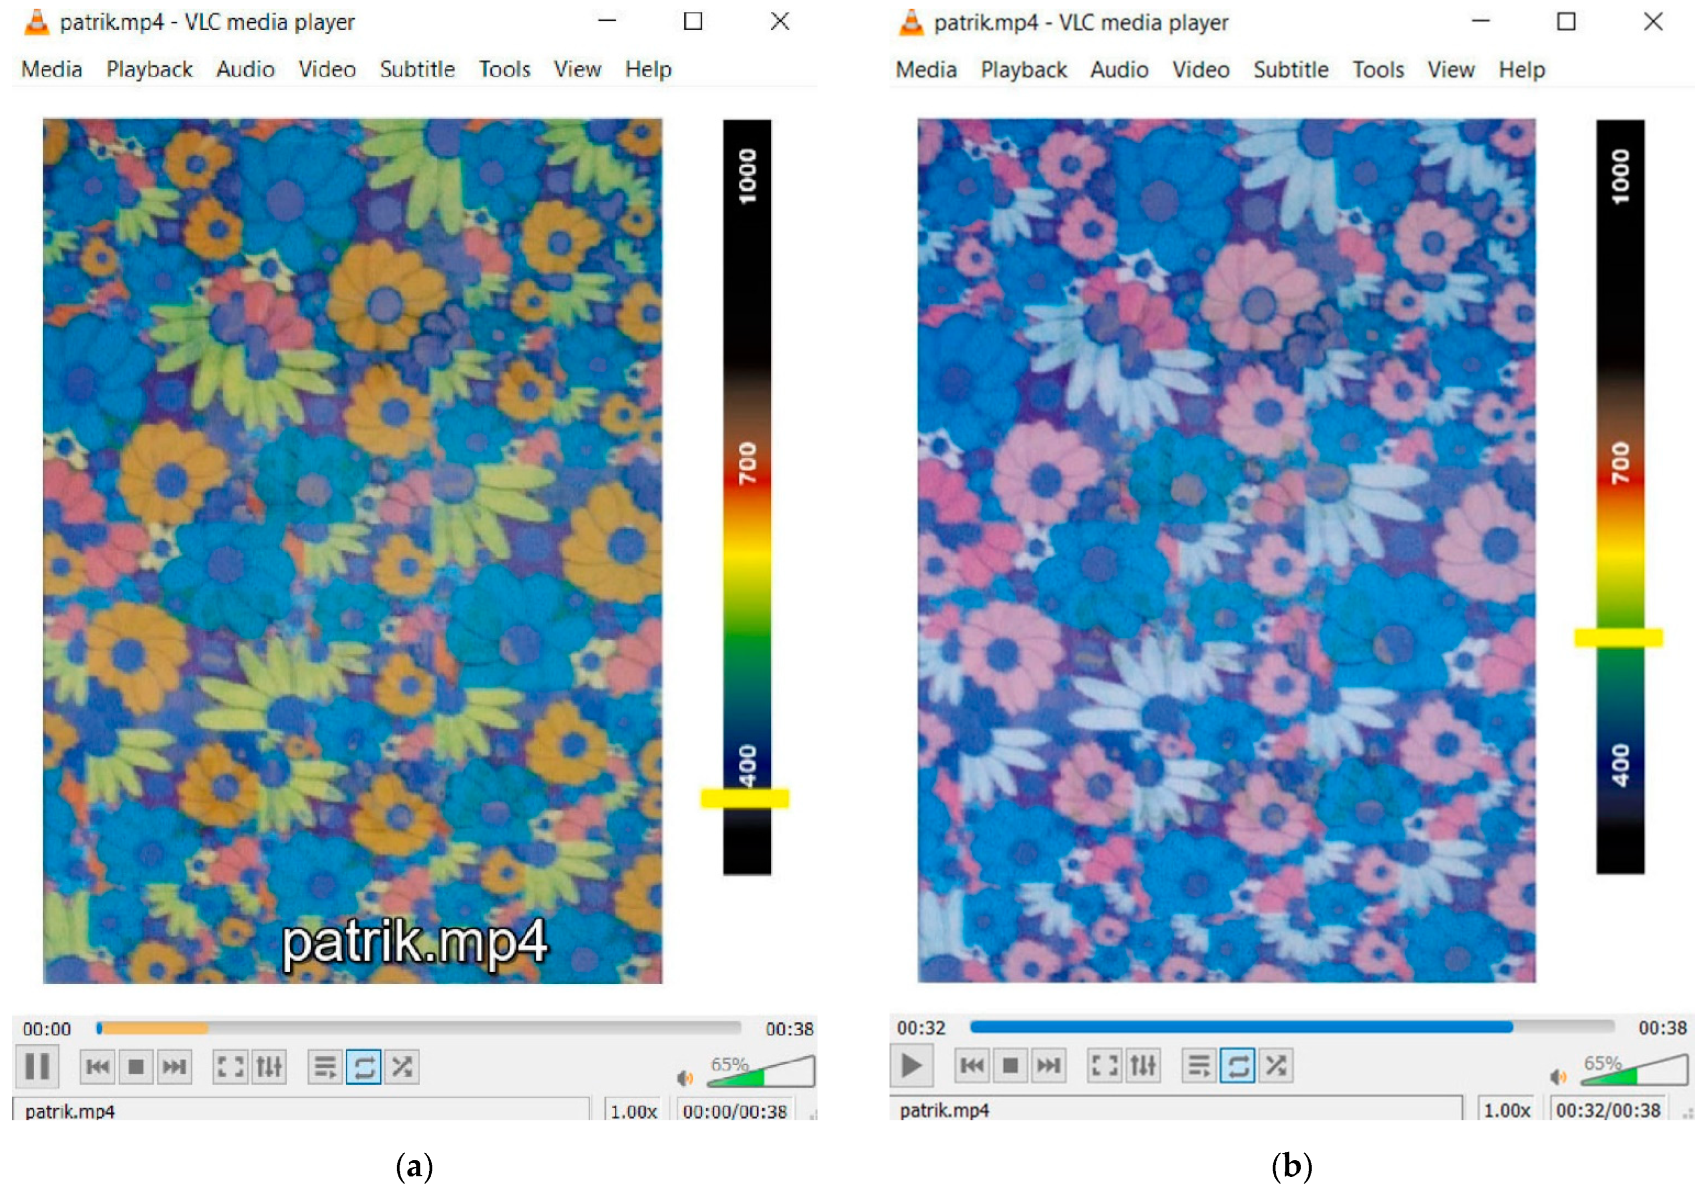
Task: Open the Media menu in the left window
Action: (x=51, y=69)
